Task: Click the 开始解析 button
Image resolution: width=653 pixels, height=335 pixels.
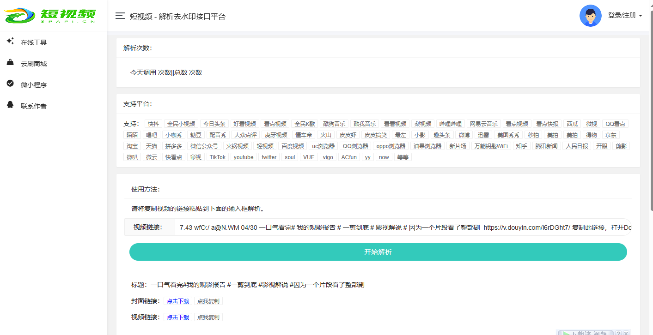Action: (378, 252)
